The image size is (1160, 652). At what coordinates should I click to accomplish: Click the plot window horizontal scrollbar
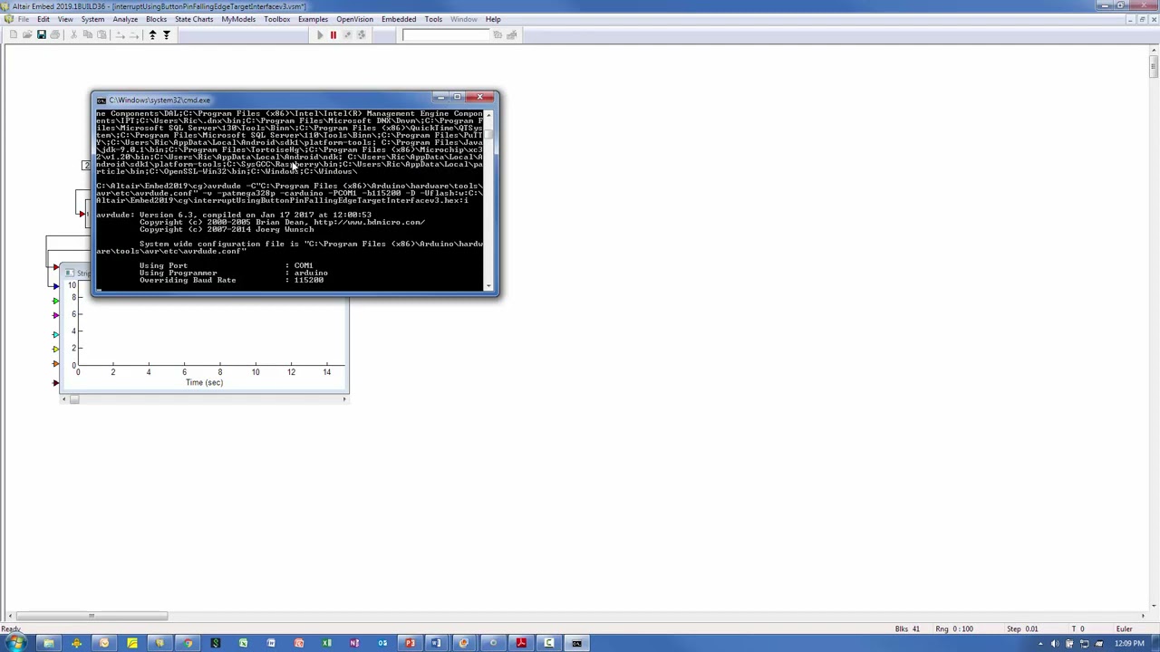pyautogui.click(x=204, y=398)
